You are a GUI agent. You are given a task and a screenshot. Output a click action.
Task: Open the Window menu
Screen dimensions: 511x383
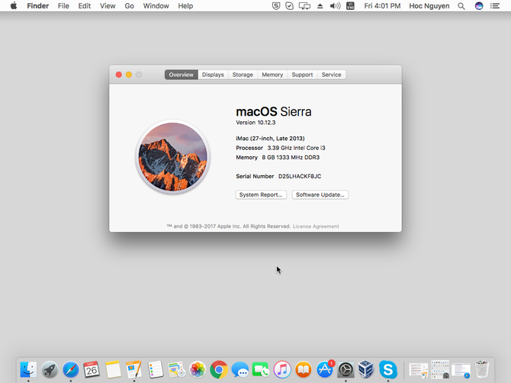156,6
